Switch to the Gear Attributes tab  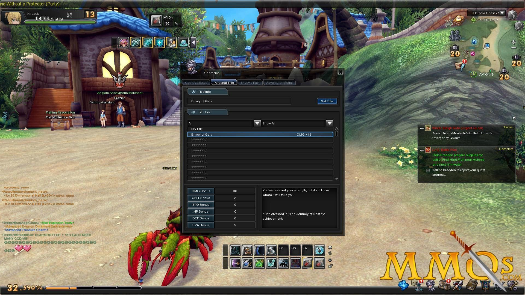pos(196,83)
